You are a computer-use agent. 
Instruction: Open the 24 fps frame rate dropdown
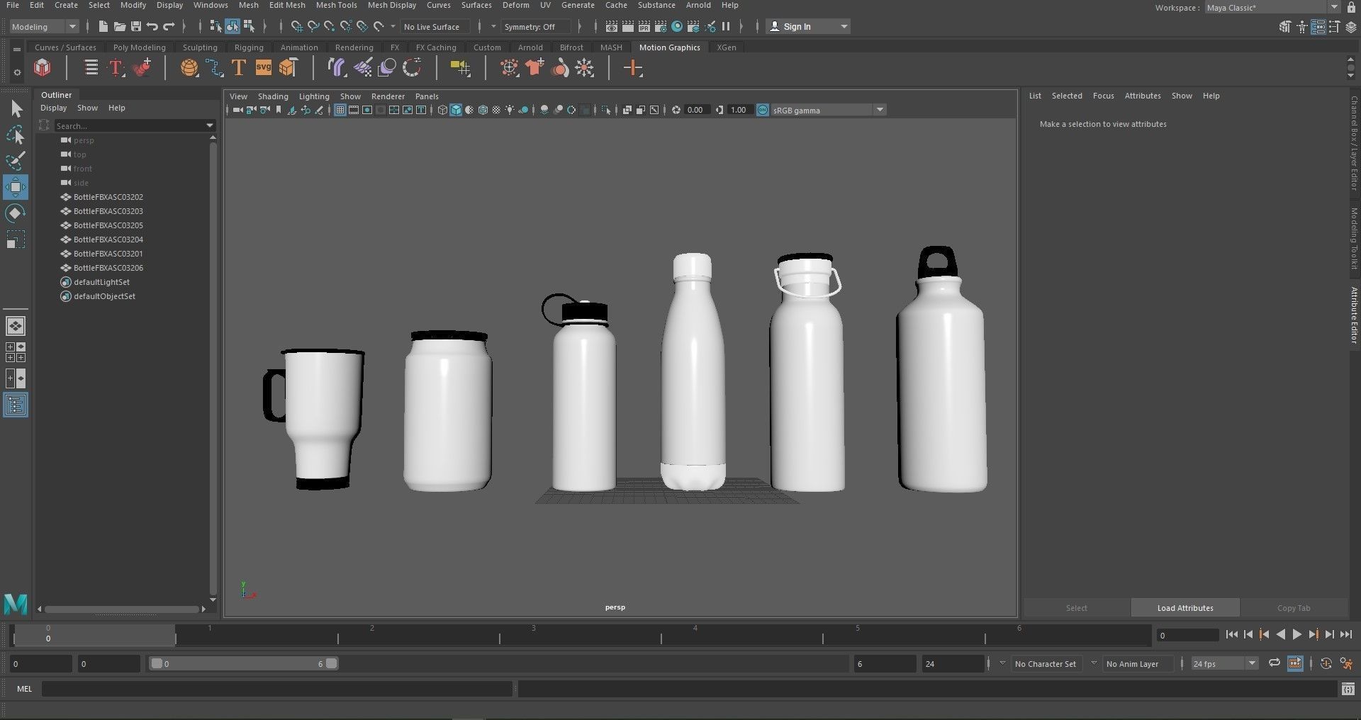[x=1224, y=664]
